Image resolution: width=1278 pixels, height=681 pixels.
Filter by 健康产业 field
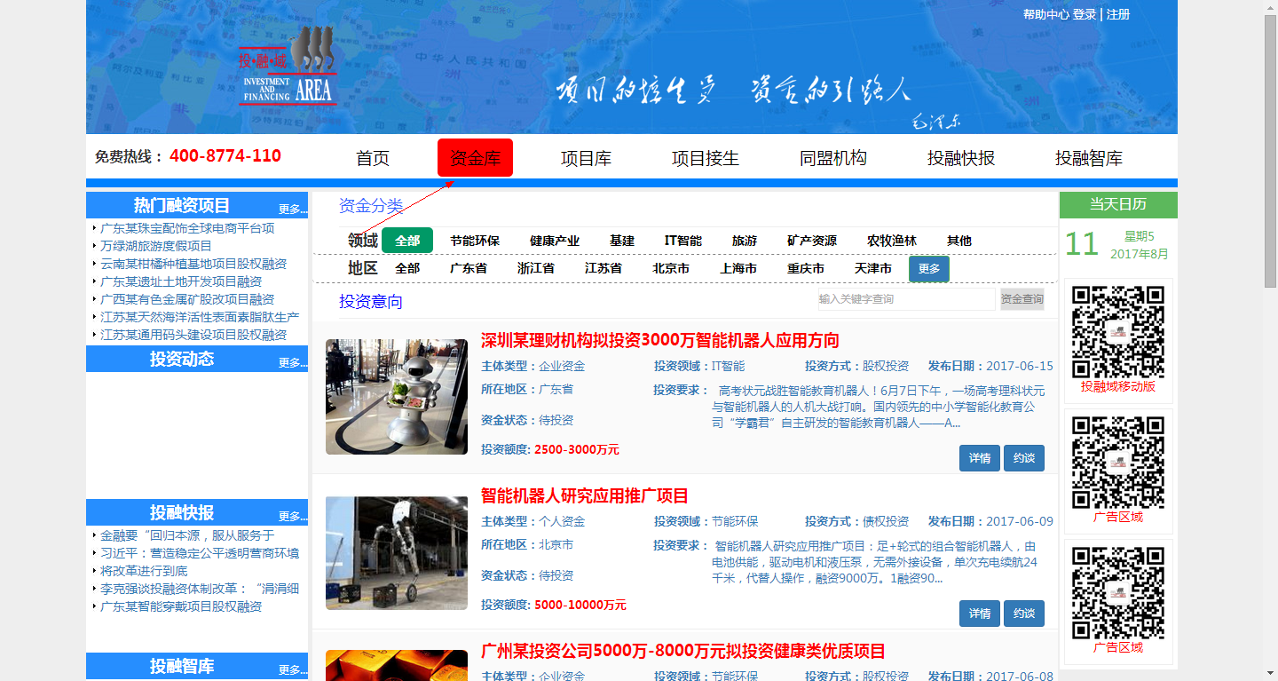tap(555, 241)
